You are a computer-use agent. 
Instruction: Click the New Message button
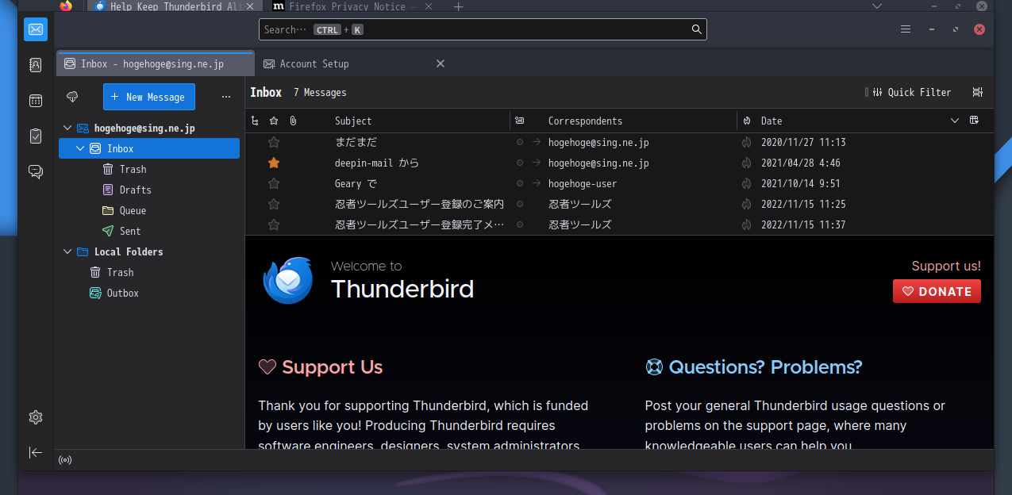(x=149, y=97)
